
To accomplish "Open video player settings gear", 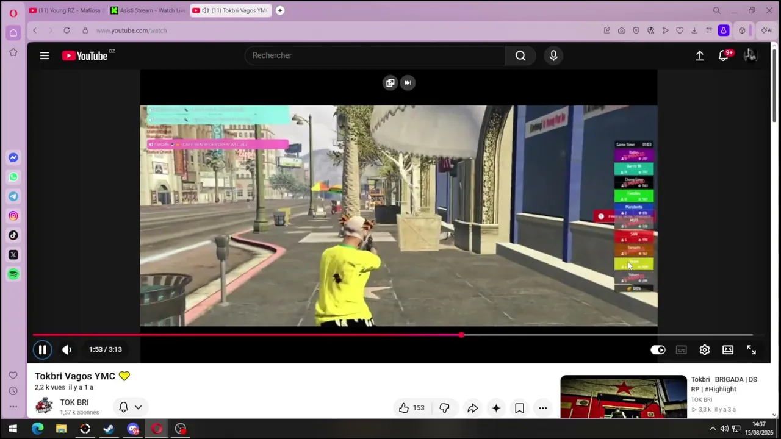I will coord(705,349).
